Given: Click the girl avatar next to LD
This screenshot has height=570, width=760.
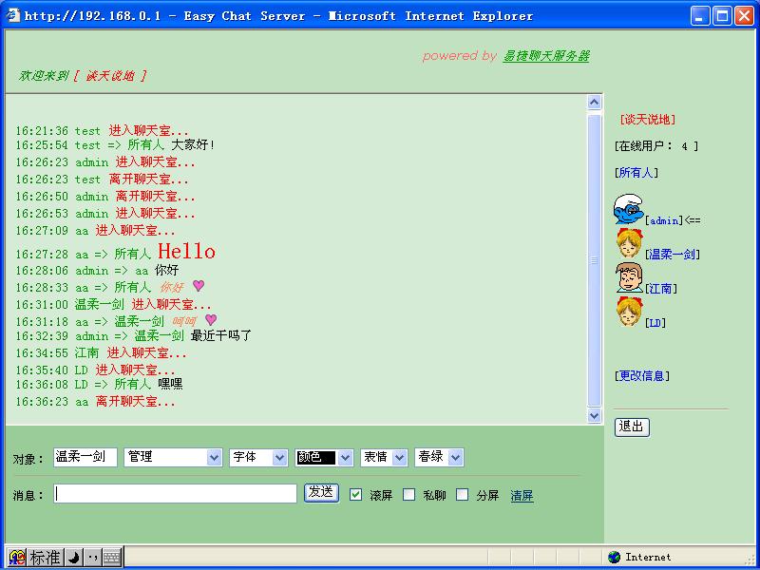Looking at the screenshot, I should tap(629, 312).
